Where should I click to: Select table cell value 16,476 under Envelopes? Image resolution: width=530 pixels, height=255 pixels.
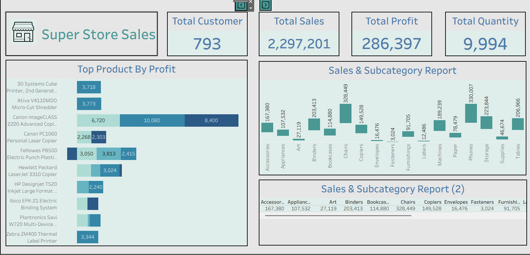[x=460, y=209]
